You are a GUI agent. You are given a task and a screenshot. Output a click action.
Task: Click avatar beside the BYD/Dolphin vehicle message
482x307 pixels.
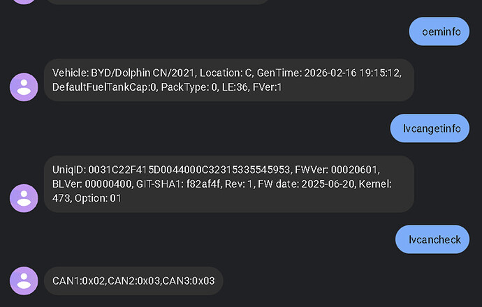[24, 87]
